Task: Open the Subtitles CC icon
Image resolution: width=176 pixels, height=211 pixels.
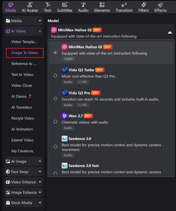Action: (x=65, y=5)
